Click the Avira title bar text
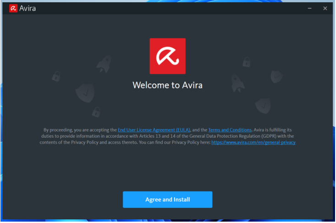This screenshot has width=336, height=223. (x=27, y=8)
